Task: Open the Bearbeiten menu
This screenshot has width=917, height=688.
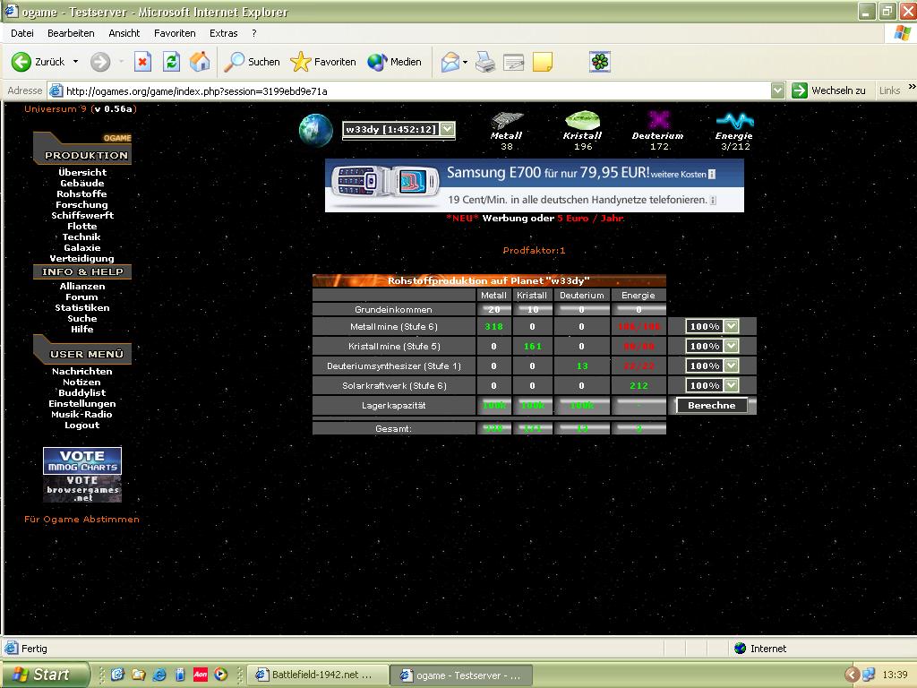Action: pos(71,33)
